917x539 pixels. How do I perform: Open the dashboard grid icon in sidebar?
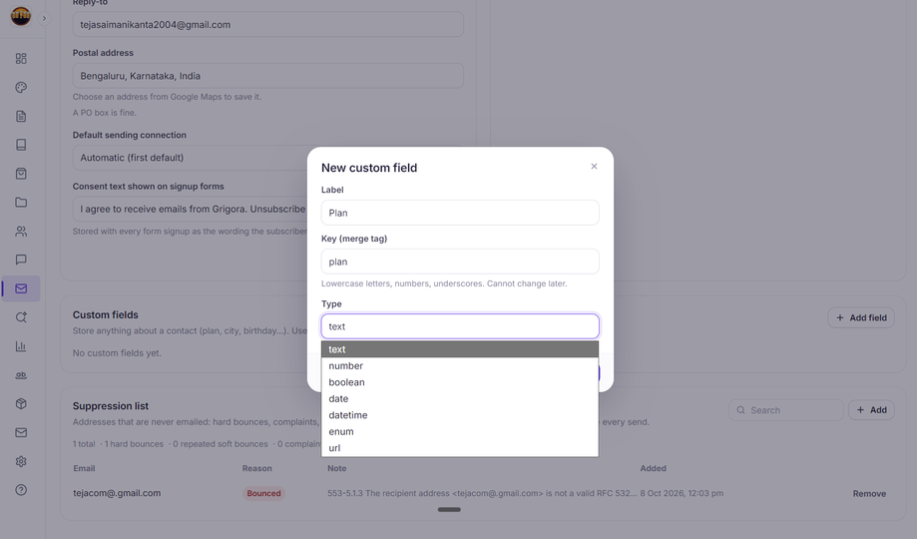click(x=21, y=59)
